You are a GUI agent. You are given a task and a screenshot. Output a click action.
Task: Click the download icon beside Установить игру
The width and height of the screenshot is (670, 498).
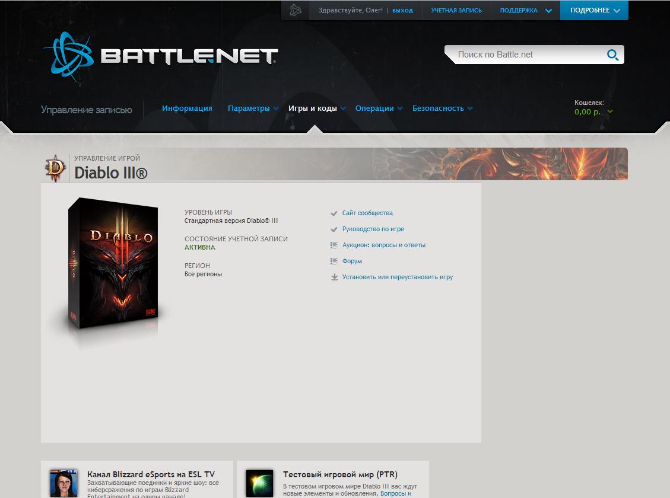pyautogui.click(x=334, y=277)
